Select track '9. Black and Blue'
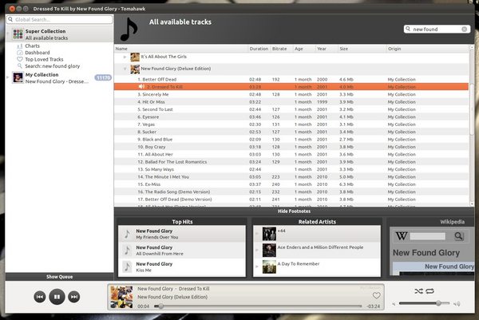This screenshot has width=479, height=320. [291, 139]
